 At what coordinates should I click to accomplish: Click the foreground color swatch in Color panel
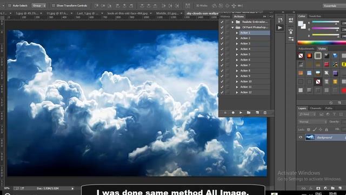click(x=301, y=24)
